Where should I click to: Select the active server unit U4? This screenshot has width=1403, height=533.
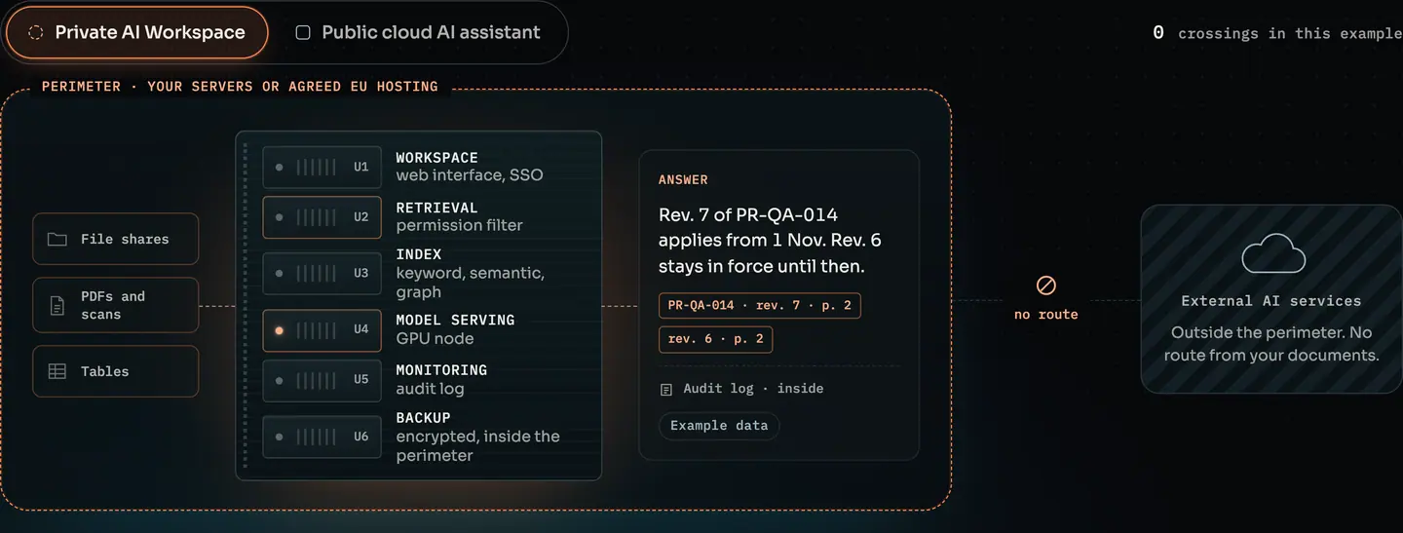[322, 329]
